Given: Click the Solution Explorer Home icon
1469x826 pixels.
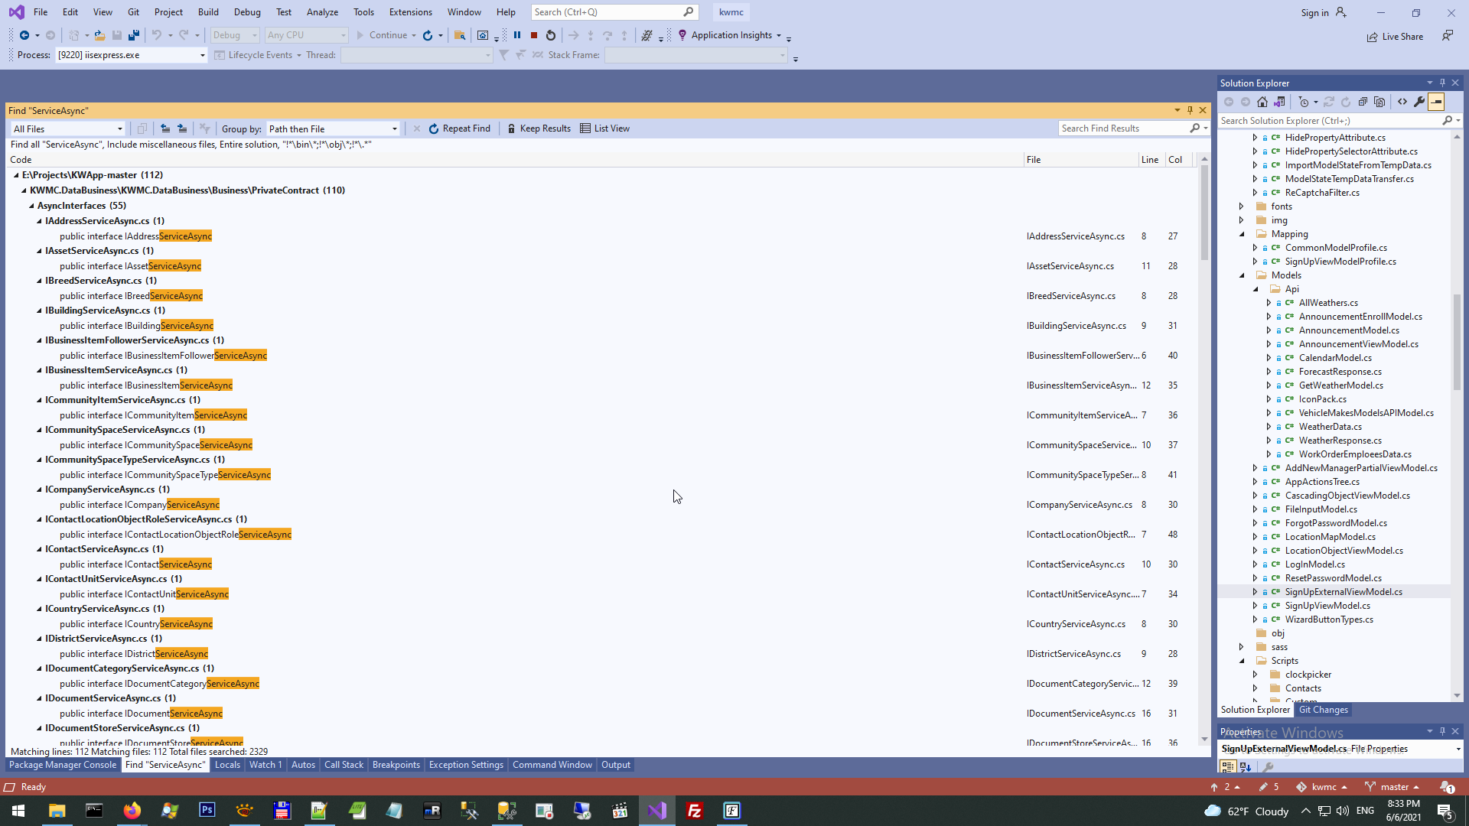Looking at the screenshot, I should [x=1262, y=102].
